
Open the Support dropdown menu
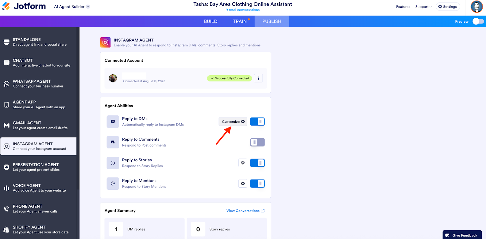click(x=423, y=7)
